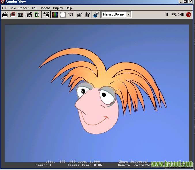The image size is (195, 170).
Task: Click the red IPR stop icon
Action: point(189,15)
